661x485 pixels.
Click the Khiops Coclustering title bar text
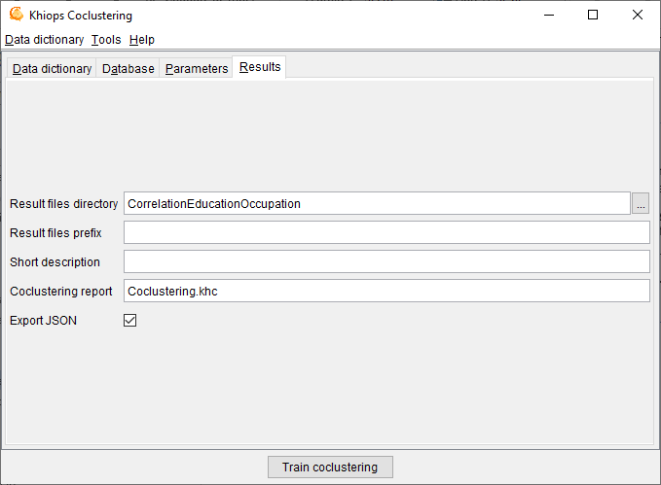pyautogui.click(x=81, y=16)
